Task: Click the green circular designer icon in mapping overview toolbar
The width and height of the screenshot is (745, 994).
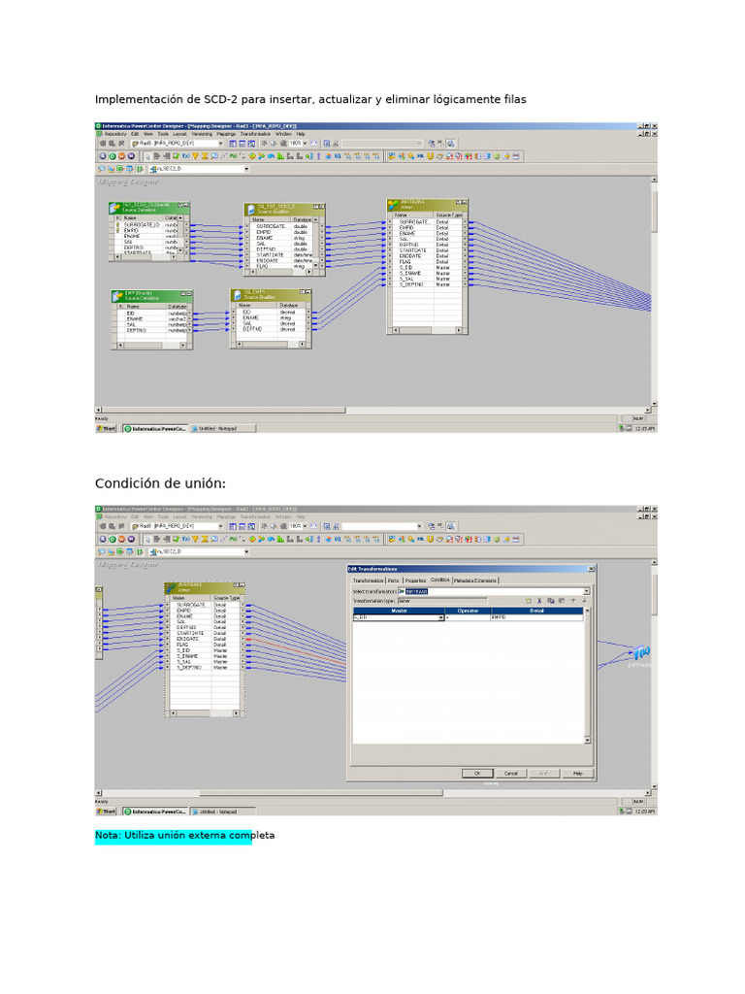Action: click(113, 156)
